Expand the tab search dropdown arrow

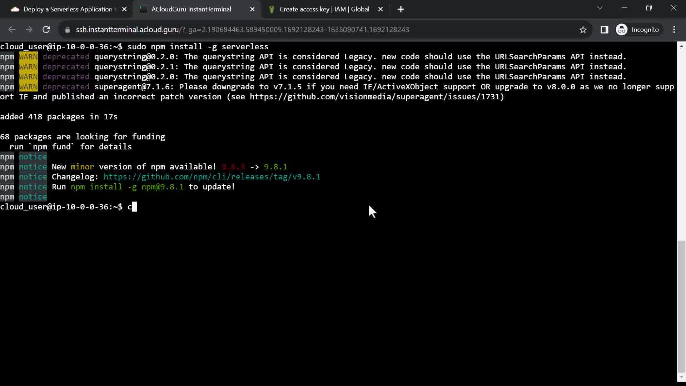[600, 8]
